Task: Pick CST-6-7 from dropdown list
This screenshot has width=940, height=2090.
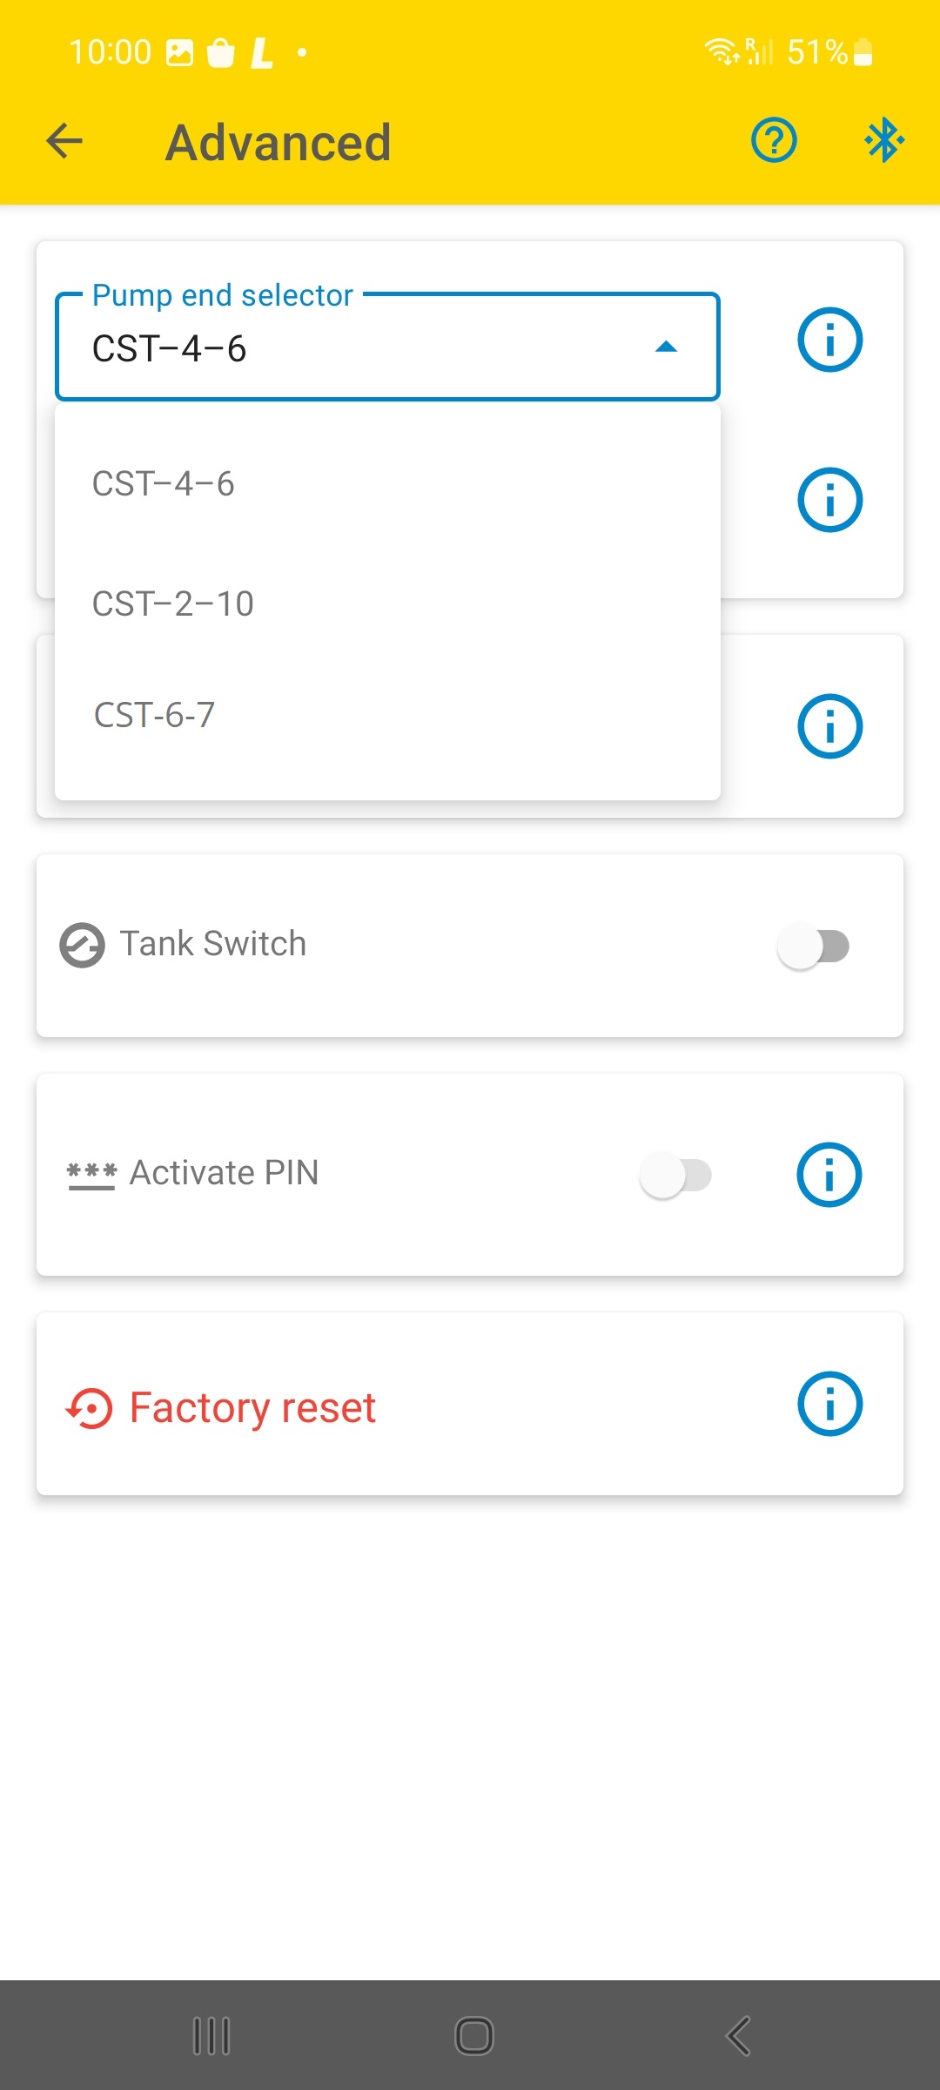Action: 387,715
